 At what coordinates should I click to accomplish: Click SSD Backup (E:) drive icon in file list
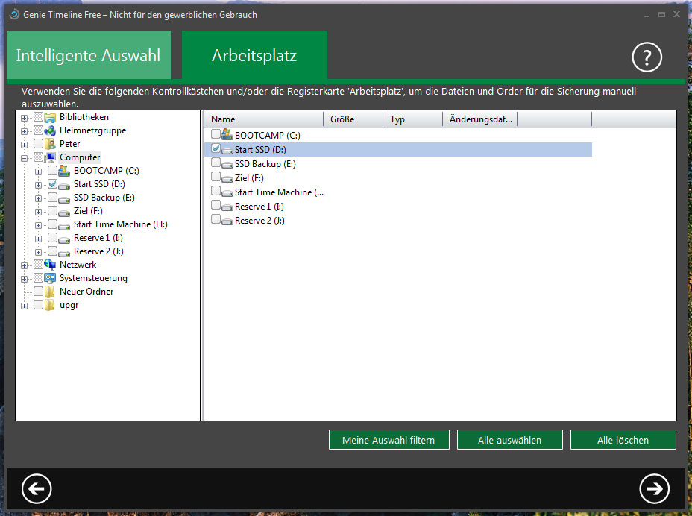tap(227, 165)
